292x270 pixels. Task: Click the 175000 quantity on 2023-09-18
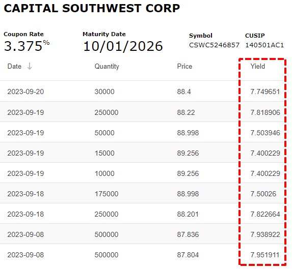tap(107, 194)
